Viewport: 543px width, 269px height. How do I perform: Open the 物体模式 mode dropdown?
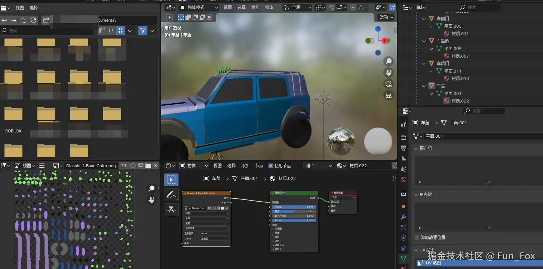click(198, 7)
